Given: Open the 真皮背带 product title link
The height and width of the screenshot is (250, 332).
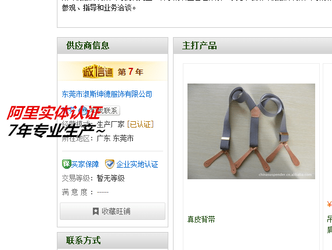Looking at the screenshot, I should click(x=201, y=219).
